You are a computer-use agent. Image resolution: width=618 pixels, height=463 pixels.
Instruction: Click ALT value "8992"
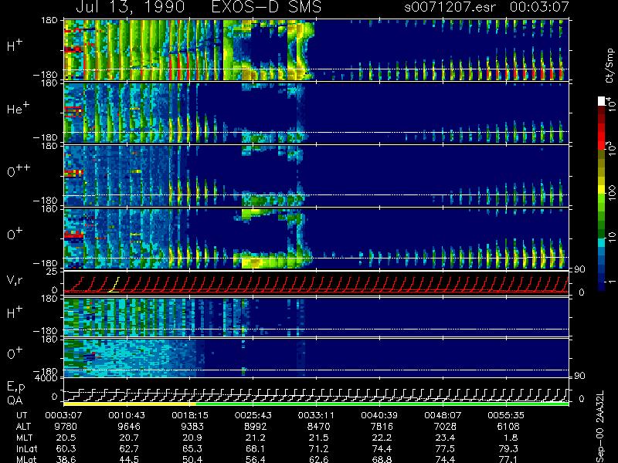pyautogui.click(x=255, y=427)
